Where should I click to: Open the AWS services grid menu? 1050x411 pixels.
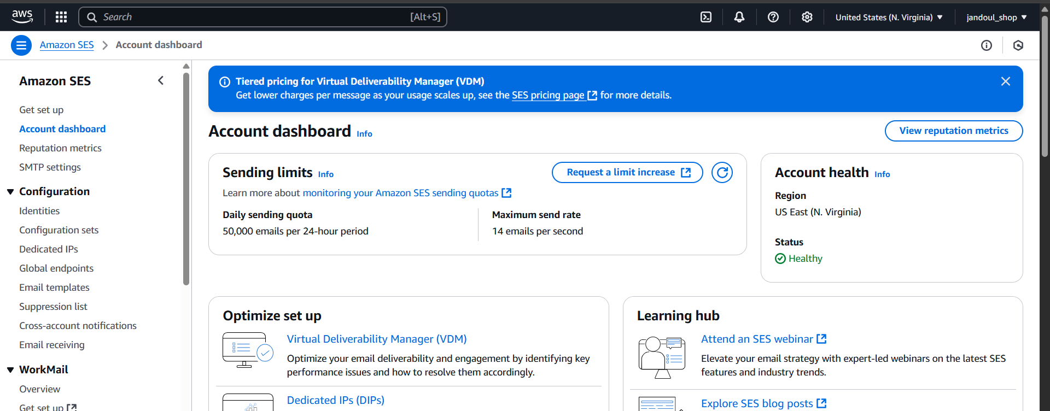coord(61,17)
